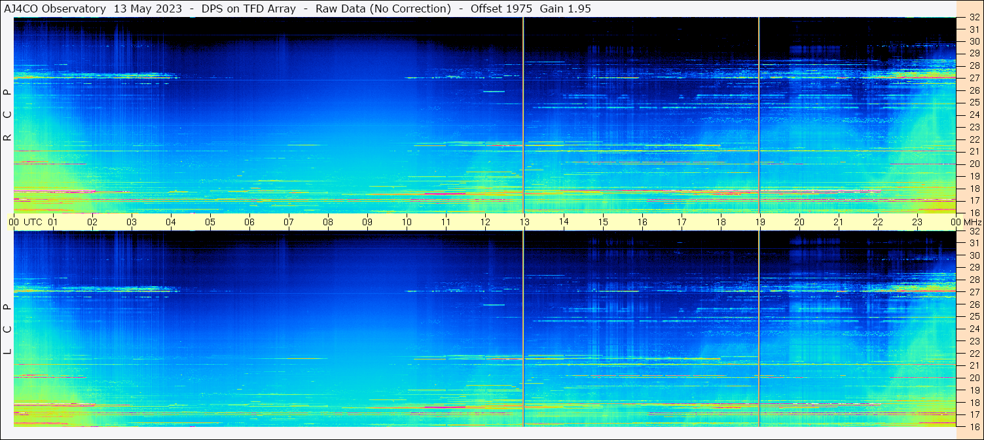Click the 06 hour tick label
The width and height of the screenshot is (984, 440).
click(x=249, y=222)
